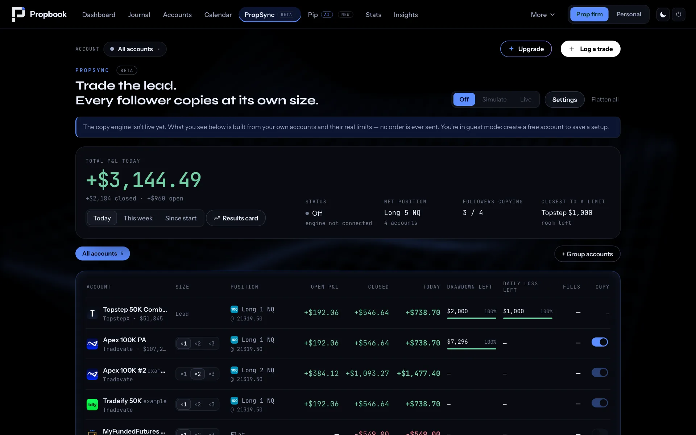
Task: Click the 100 badge on Apex 100K #2 position
Action: (235, 370)
